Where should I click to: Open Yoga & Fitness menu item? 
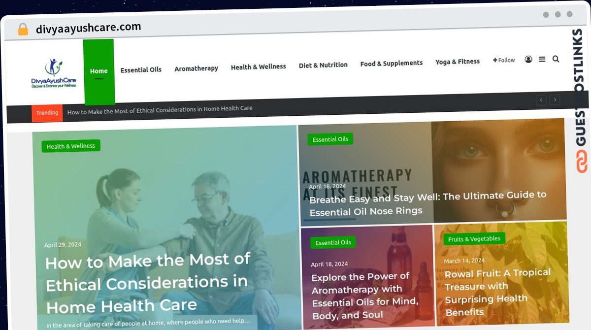[458, 62]
